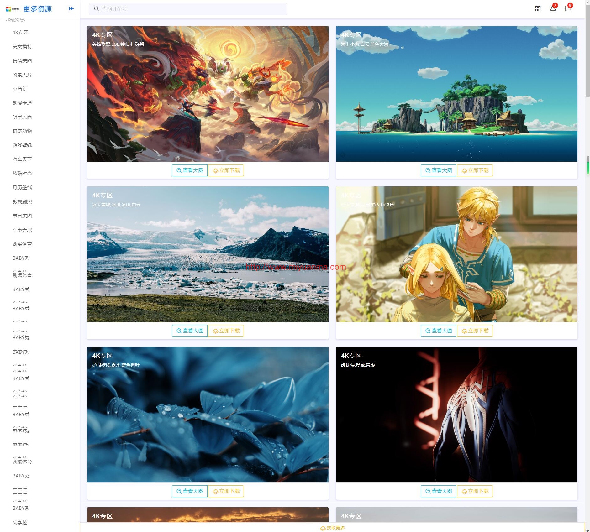This screenshot has width=590, height=532.
Task: Open the 更多资源 title link
Action: tap(37, 9)
